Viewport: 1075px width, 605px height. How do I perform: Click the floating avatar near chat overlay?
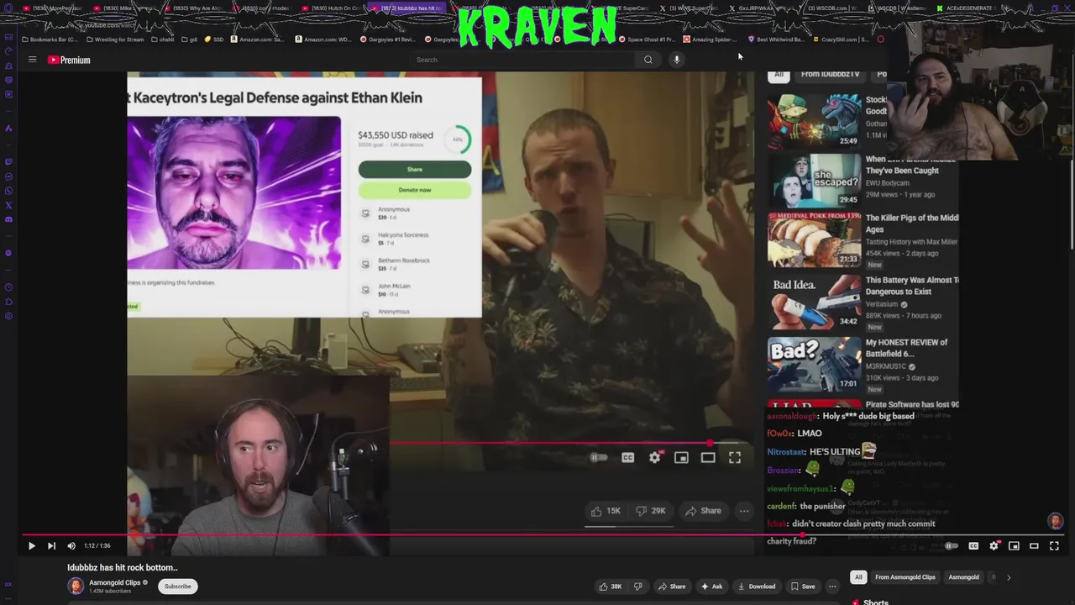(1056, 522)
